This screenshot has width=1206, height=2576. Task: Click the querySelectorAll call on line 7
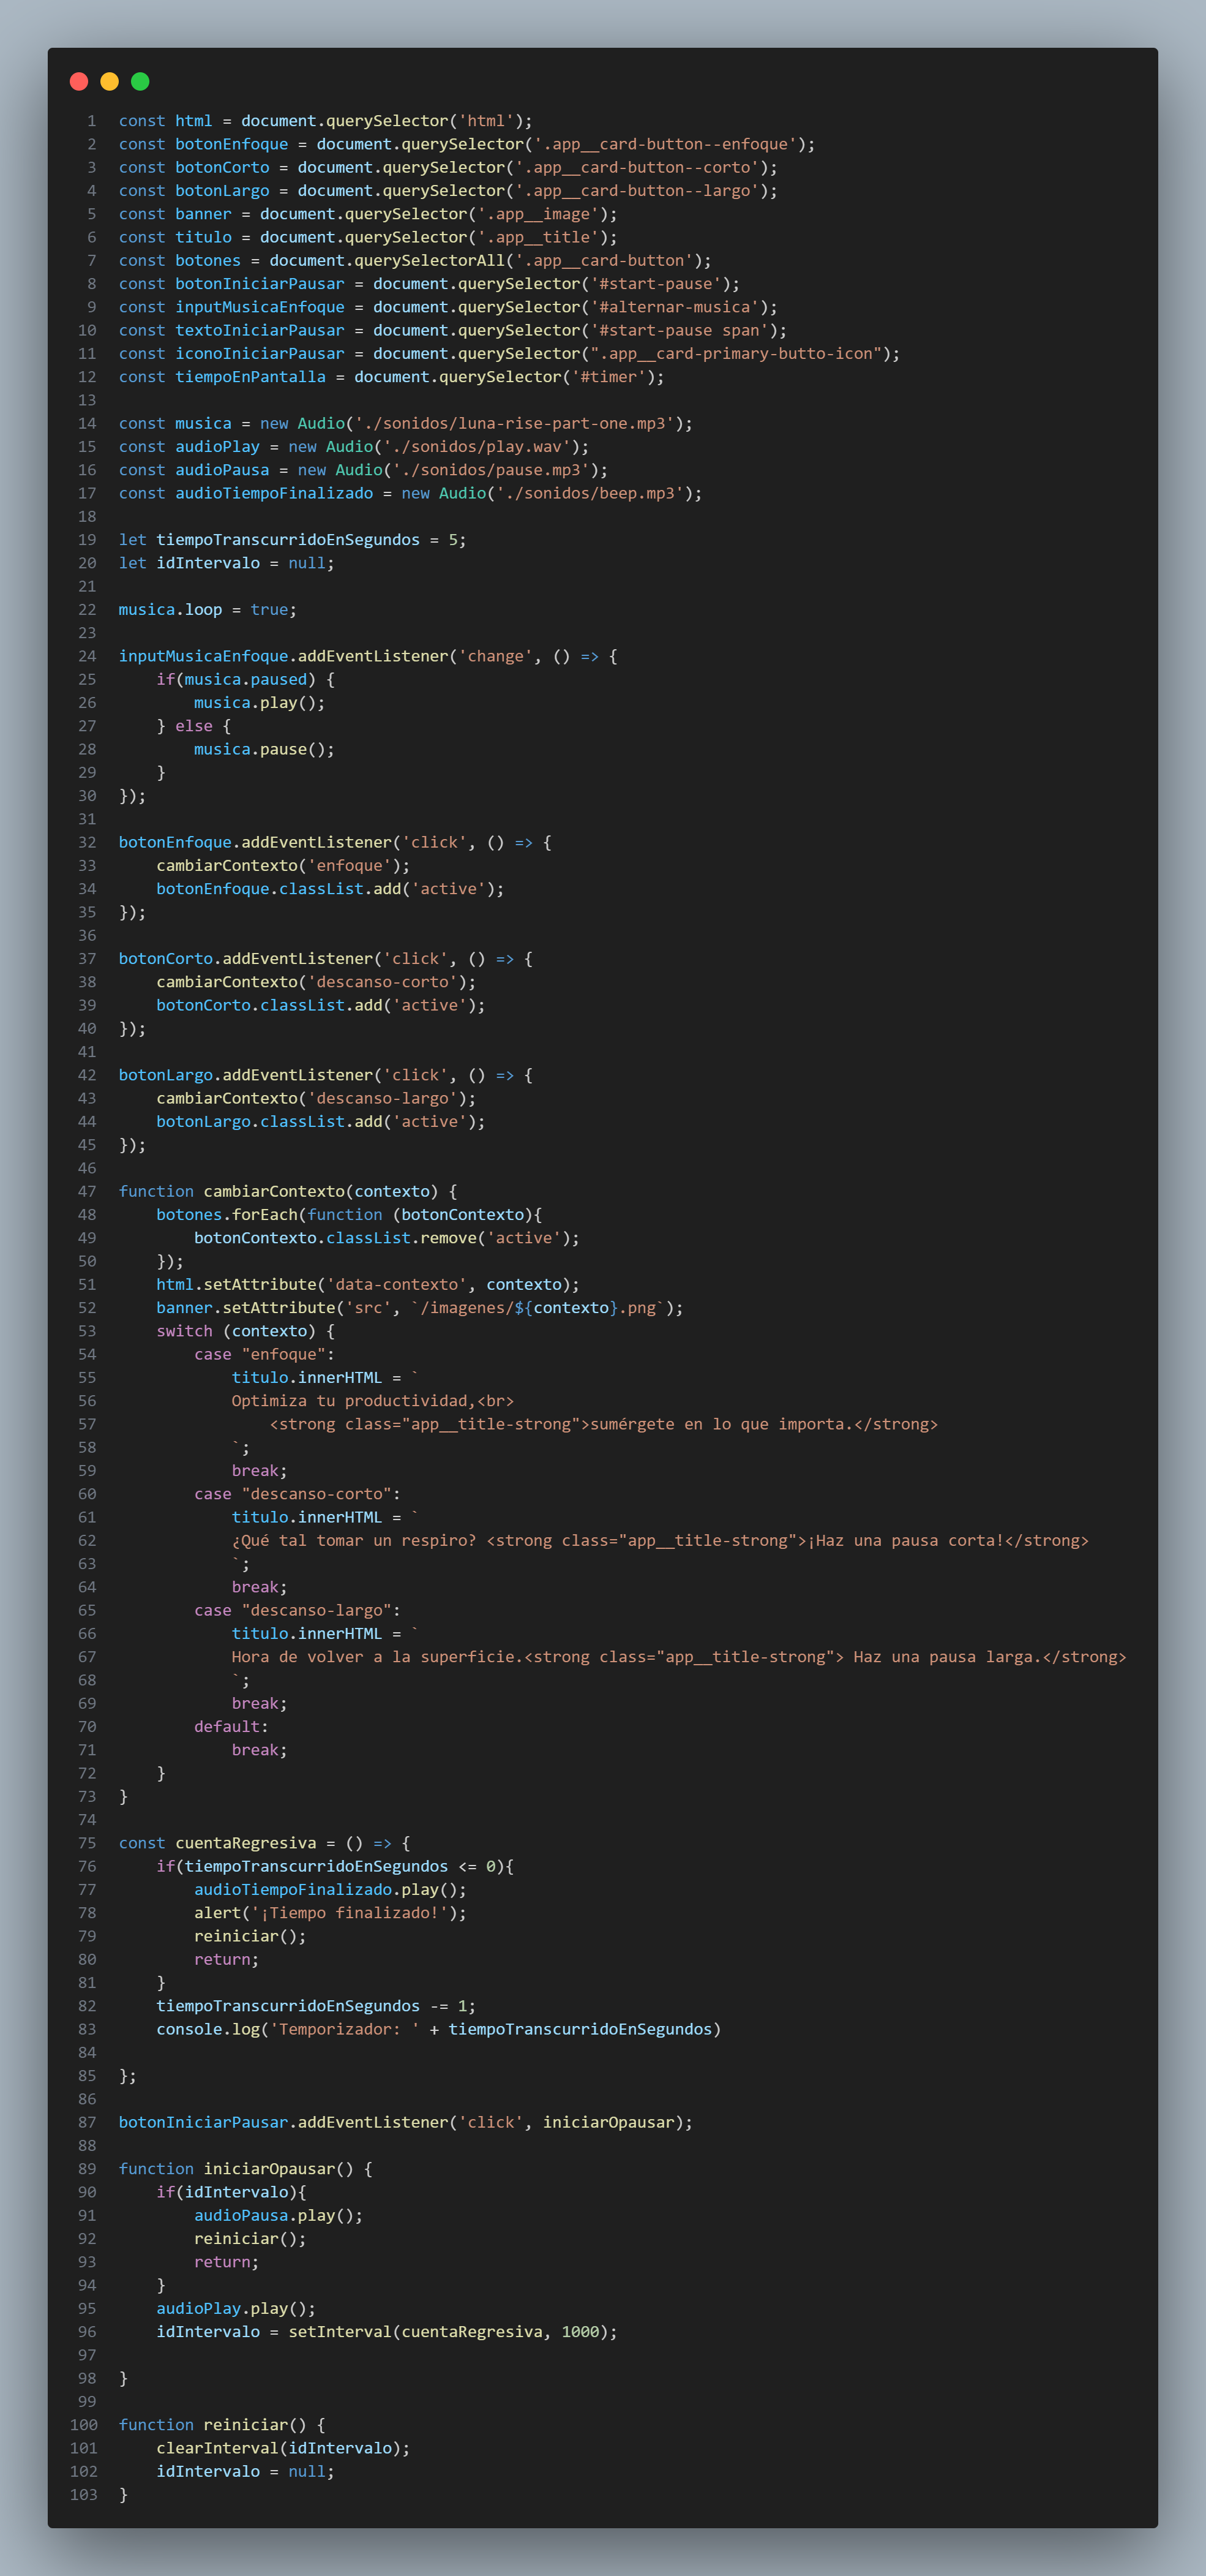coord(490,260)
